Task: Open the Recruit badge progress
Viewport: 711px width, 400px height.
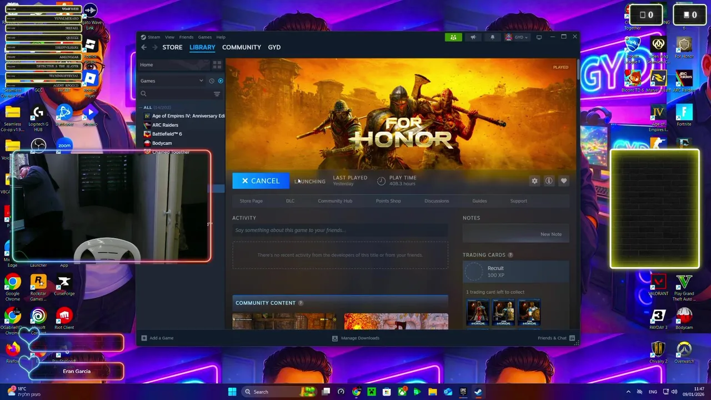Action: (x=516, y=272)
